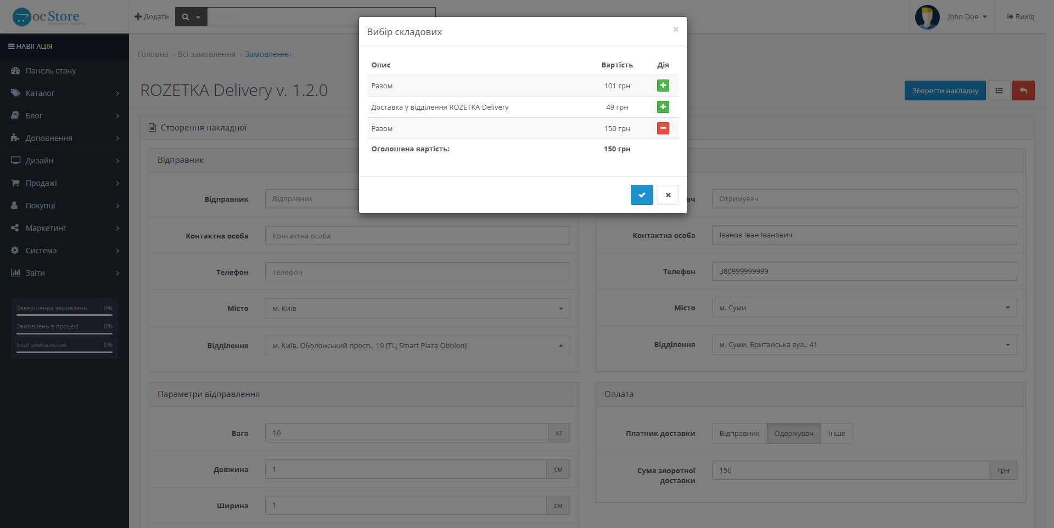Click the red back arrow button
Screen dimensions: 1054x528
(1023, 90)
